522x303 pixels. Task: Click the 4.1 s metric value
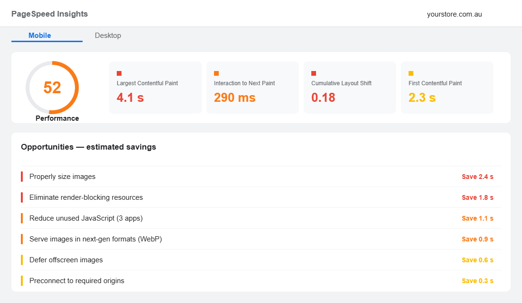click(130, 98)
